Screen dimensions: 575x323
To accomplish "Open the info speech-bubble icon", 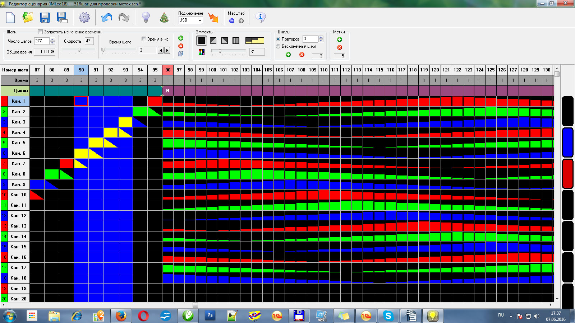I will [261, 17].
